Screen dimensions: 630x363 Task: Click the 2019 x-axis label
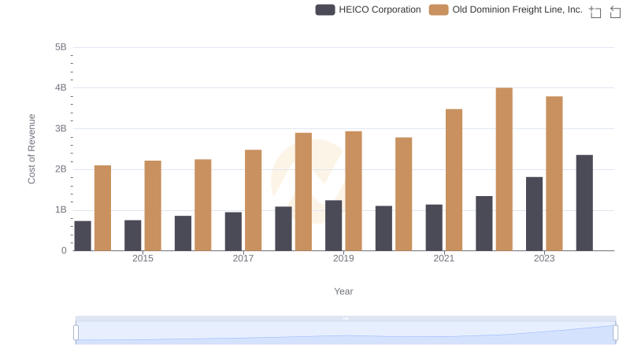343,258
